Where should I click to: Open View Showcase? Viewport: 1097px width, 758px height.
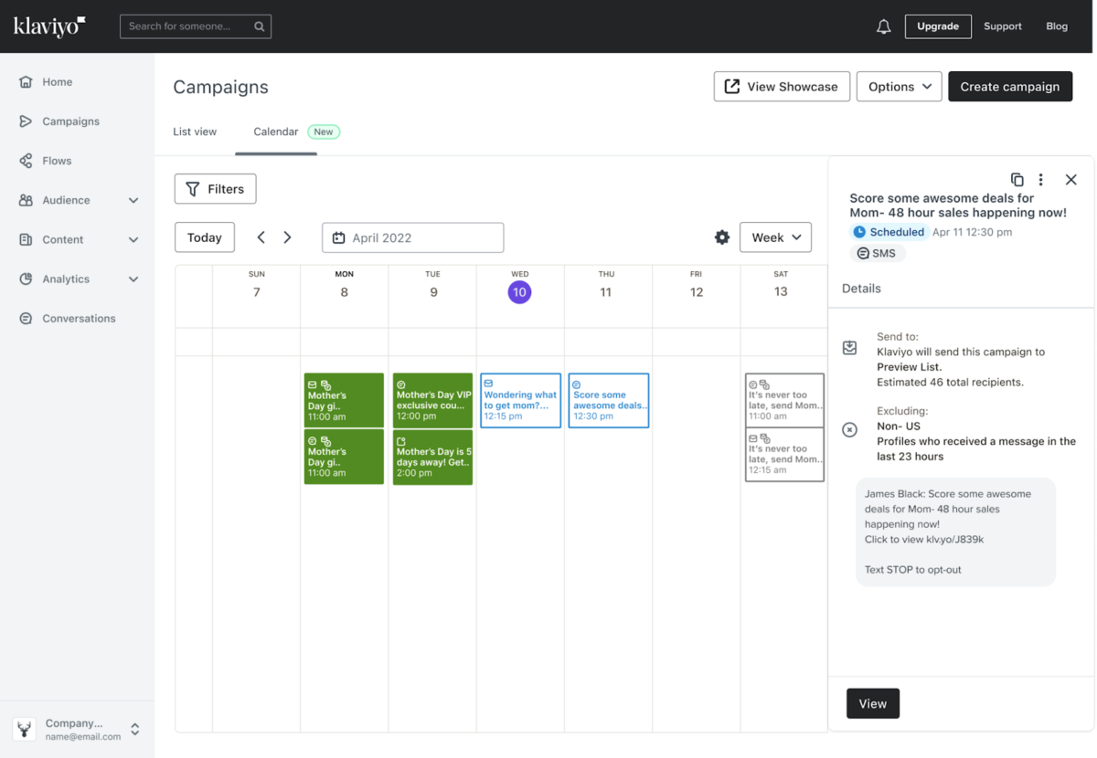[782, 86]
